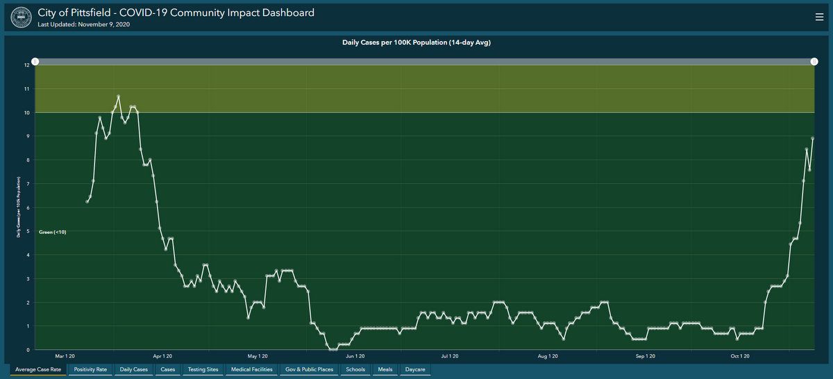Switch to the Schools tab
The height and width of the screenshot is (379, 833).
pyautogui.click(x=355, y=370)
